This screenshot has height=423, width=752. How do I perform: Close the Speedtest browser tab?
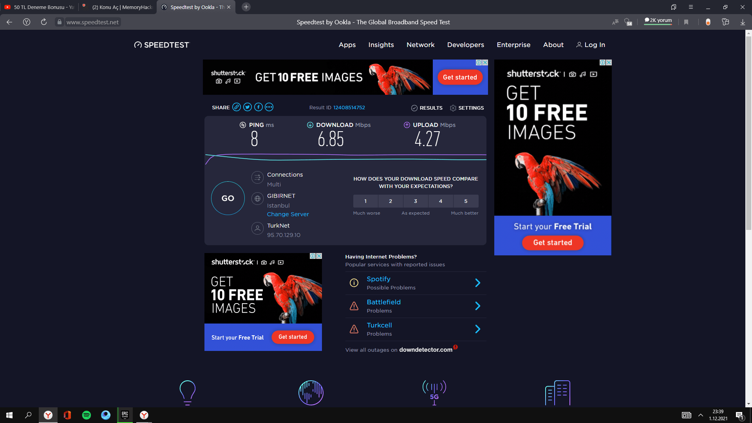(x=229, y=7)
